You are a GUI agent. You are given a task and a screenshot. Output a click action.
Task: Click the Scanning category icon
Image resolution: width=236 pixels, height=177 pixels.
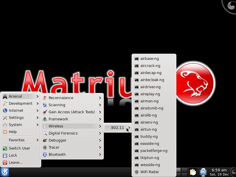(x=45, y=105)
